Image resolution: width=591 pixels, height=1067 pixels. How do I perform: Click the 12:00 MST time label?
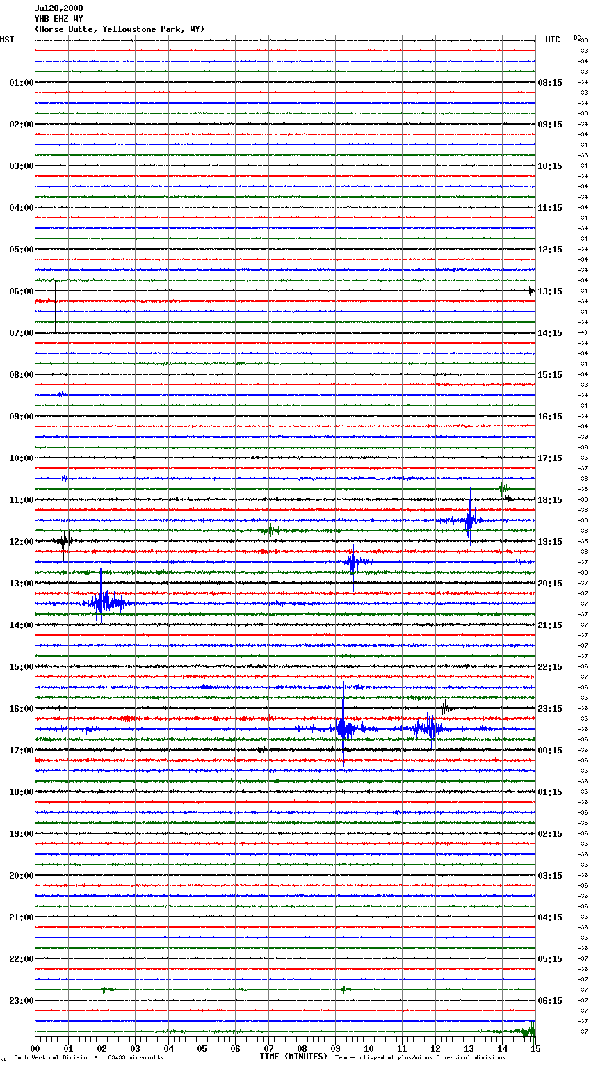pos(22,542)
